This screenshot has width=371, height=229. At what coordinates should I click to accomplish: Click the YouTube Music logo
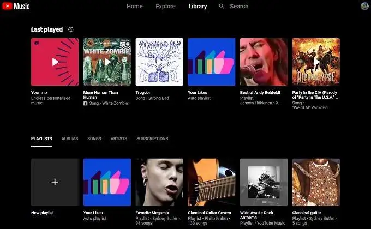16,6
